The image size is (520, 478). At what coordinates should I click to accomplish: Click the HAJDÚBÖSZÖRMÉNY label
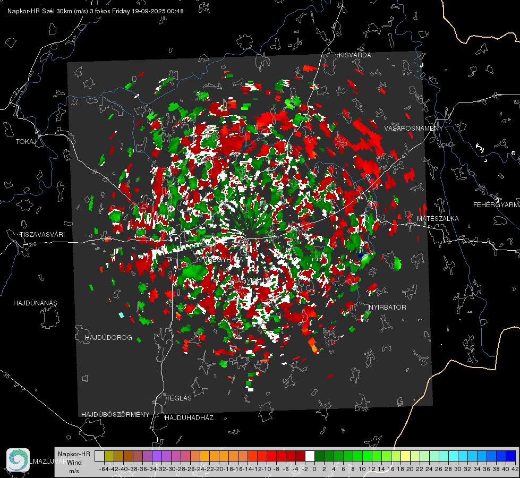115,415
